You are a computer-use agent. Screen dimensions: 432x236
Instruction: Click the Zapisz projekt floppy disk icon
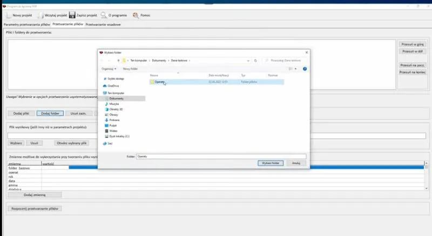pos(72,15)
